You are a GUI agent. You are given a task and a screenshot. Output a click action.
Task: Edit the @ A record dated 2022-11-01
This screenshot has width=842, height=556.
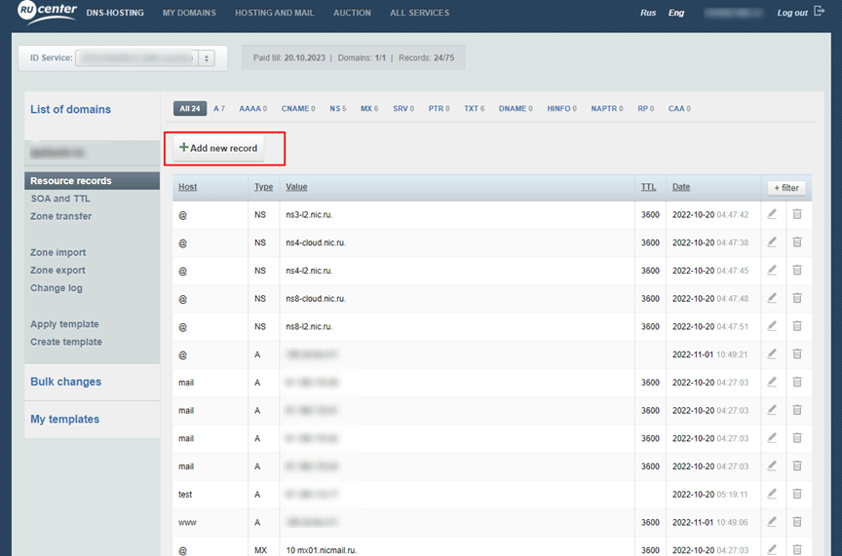pyautogui.click(x=772, y=353)
